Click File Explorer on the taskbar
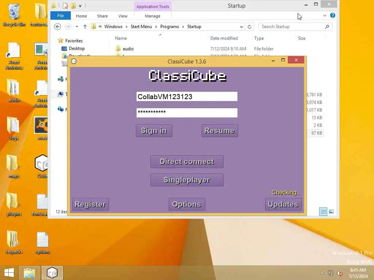The width and height of the screenshot is (374, 280). 29,273
